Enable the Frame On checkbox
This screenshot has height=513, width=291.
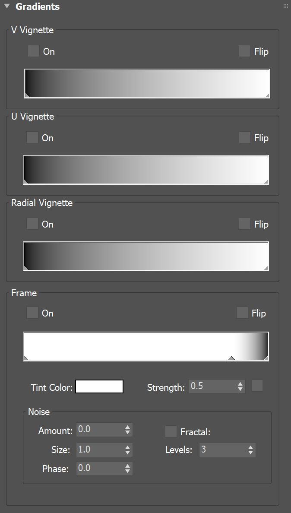tap(32, 313)
